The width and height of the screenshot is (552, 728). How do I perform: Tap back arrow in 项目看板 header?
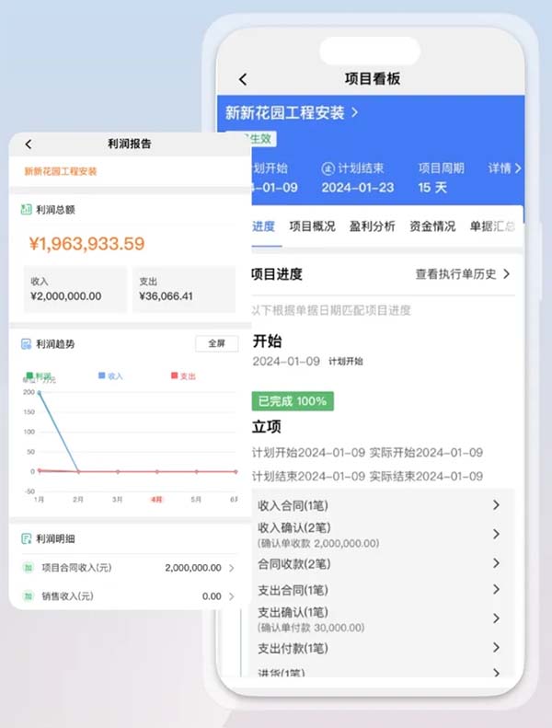(x=243, y=80)
